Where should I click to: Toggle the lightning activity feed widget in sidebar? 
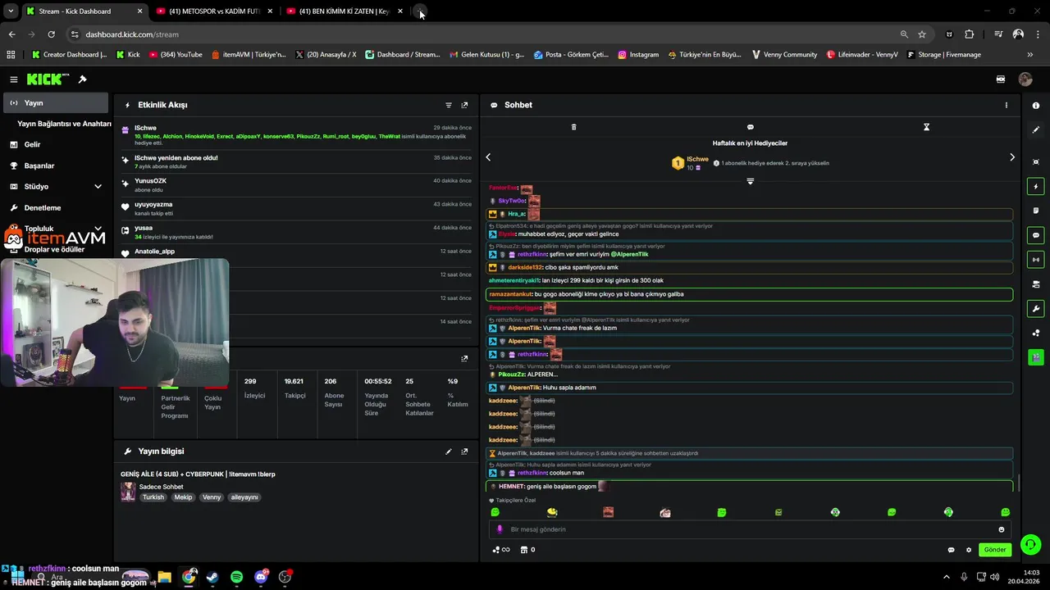click(1035, 187)
